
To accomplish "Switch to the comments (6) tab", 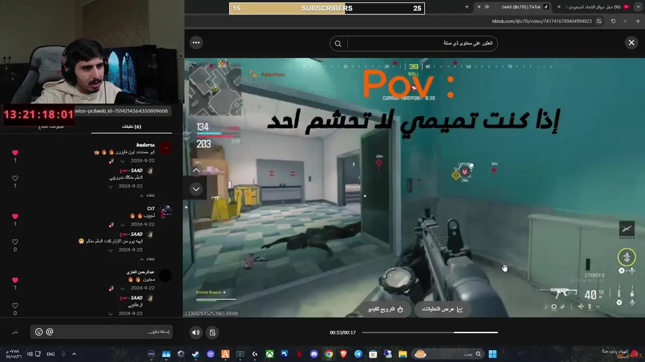I will [x=132, y=127].
